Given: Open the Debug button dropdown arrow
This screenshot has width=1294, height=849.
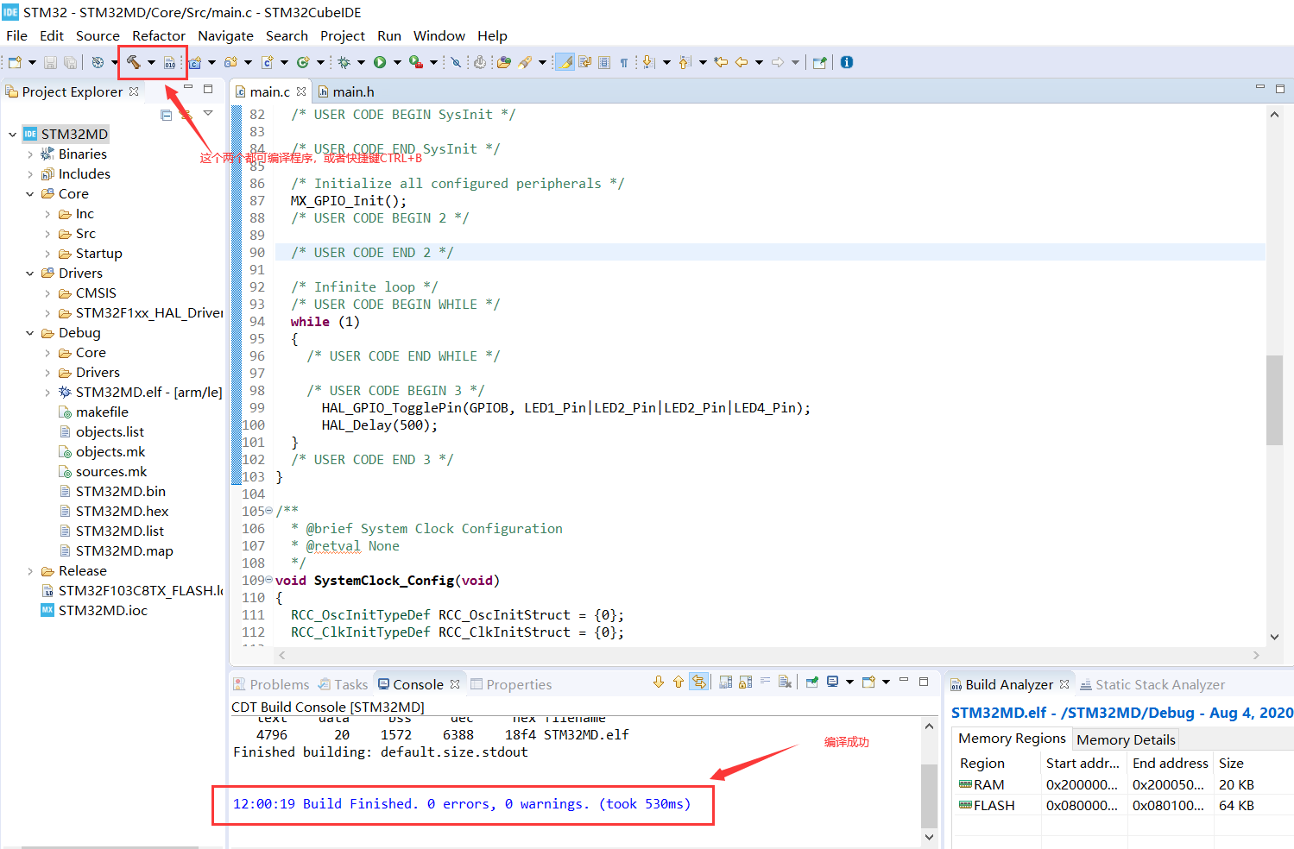Looking at the screenshot, I should (x=361, y=62).
